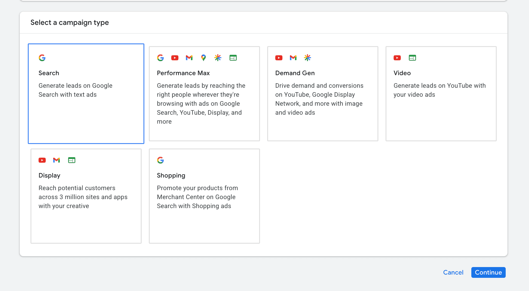
Task: Select the Shopping campaign type title
Action: 171,175
